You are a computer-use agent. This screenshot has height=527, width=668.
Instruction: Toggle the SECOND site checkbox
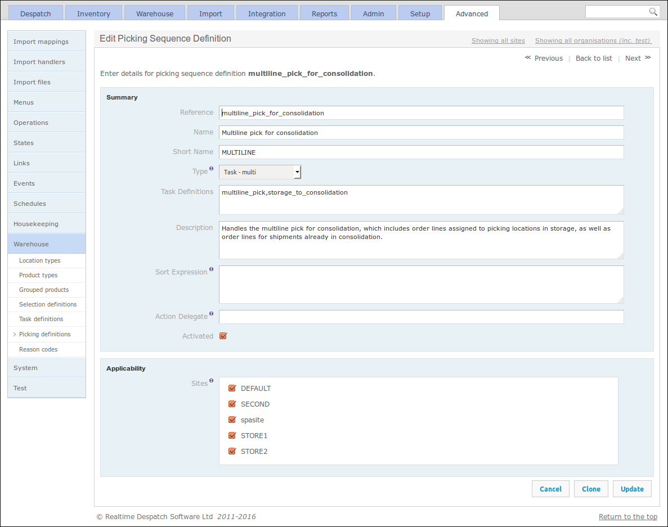tap(232, 404)
